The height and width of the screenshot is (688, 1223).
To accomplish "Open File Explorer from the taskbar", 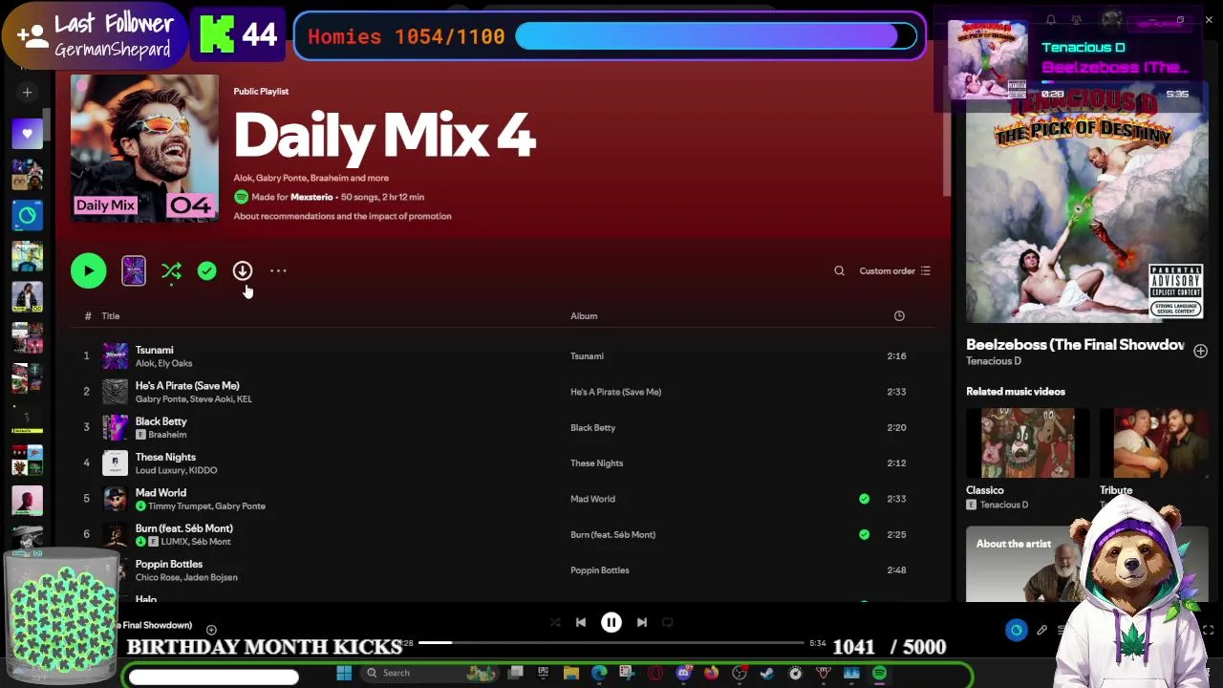I will pyautogui.click(x=570, y=674).
